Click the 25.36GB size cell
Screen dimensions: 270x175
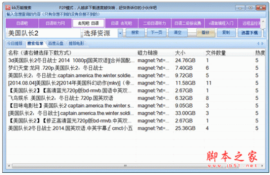(x=185, y=128)
